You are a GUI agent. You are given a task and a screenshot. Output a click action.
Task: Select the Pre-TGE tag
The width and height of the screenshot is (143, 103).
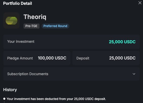[x=31, y=26]
